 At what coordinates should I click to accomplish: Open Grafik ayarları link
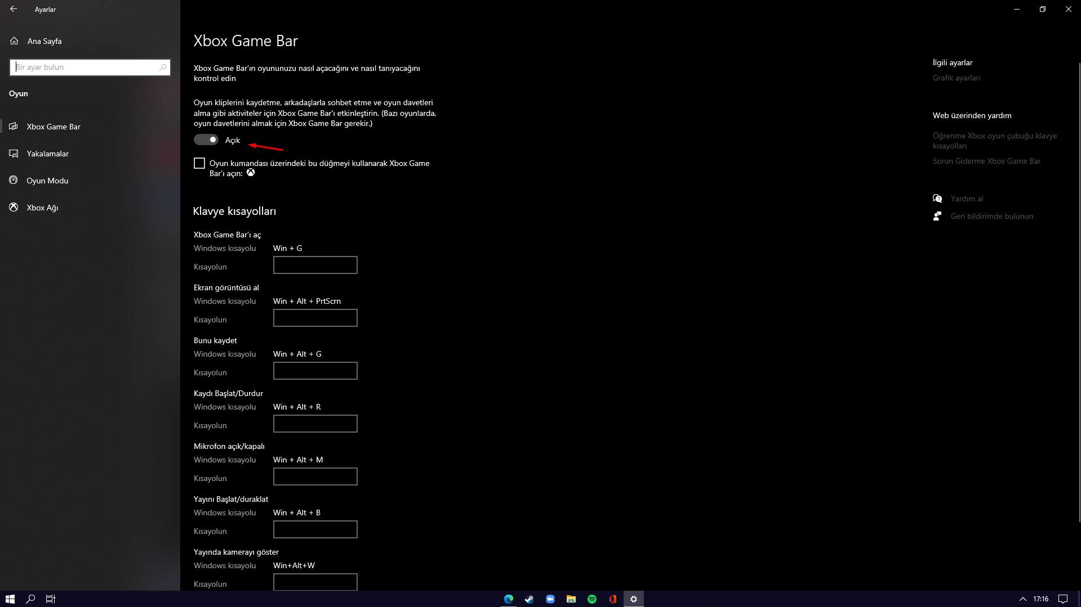[957, 78]
